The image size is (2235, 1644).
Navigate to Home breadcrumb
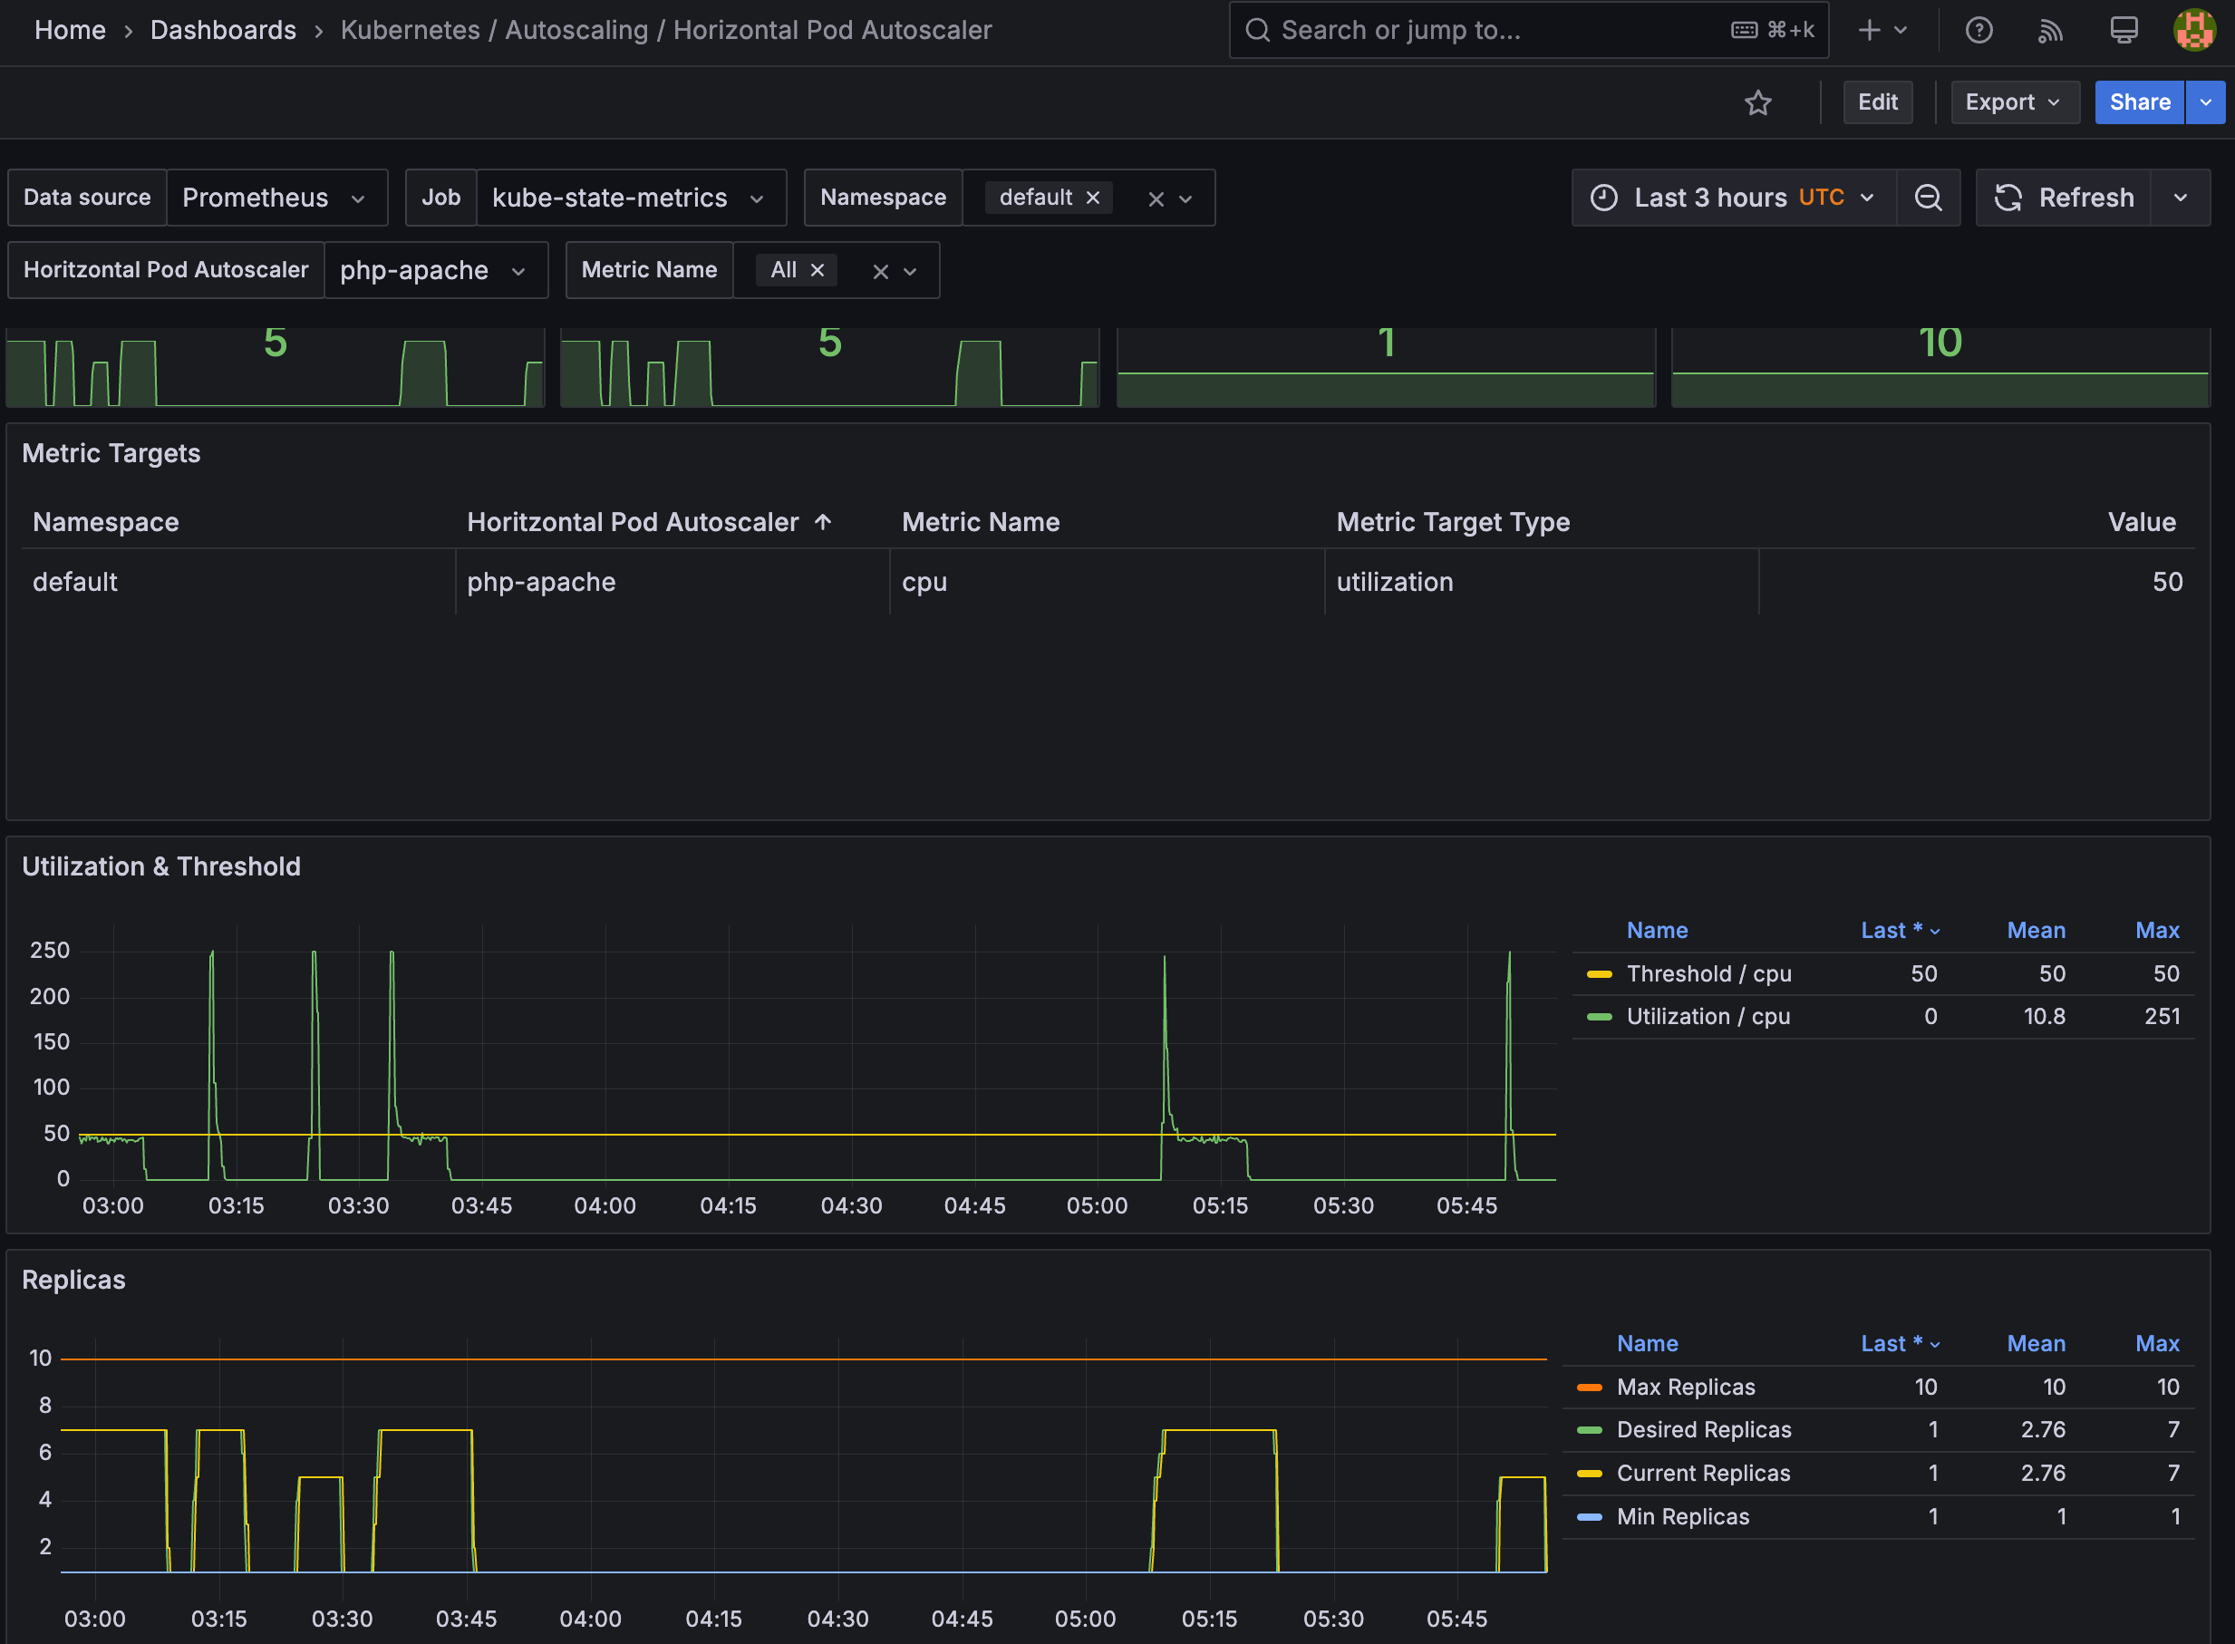coord(70,30)
